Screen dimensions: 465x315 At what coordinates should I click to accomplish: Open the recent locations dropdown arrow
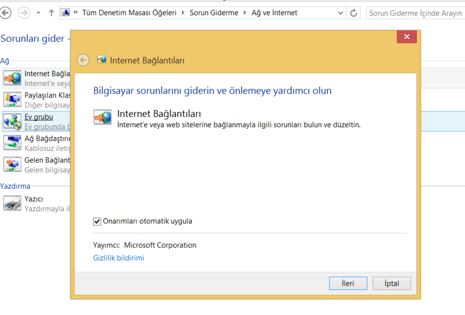[39, 13]
